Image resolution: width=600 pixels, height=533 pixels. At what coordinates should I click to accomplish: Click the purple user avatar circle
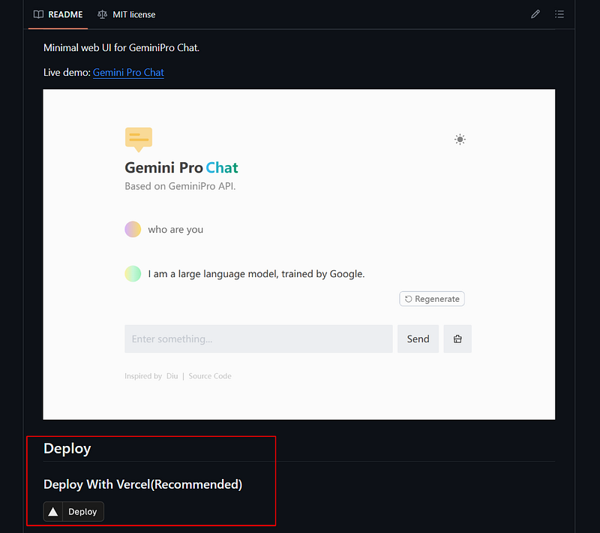(x=133, y=230)
